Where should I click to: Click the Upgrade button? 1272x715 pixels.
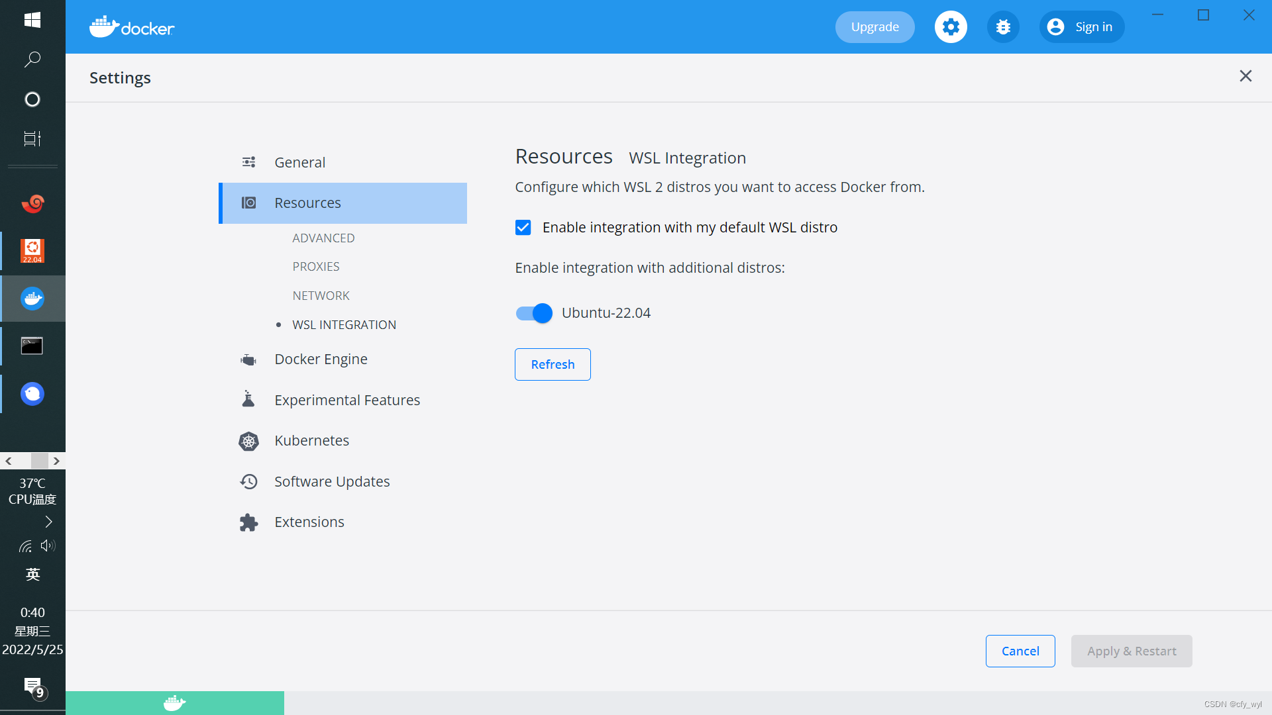[874, 26]
